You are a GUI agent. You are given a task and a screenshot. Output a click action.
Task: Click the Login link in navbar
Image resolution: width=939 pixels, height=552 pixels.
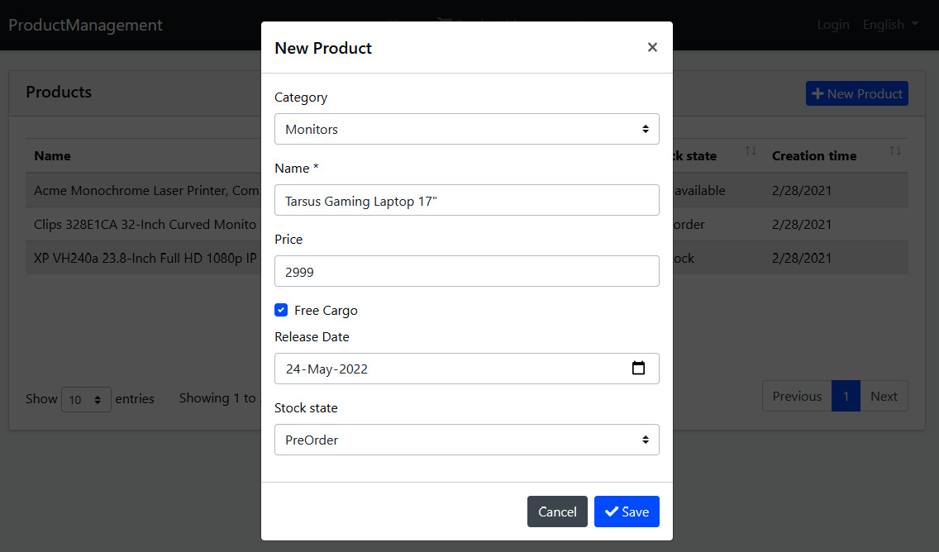833,25
